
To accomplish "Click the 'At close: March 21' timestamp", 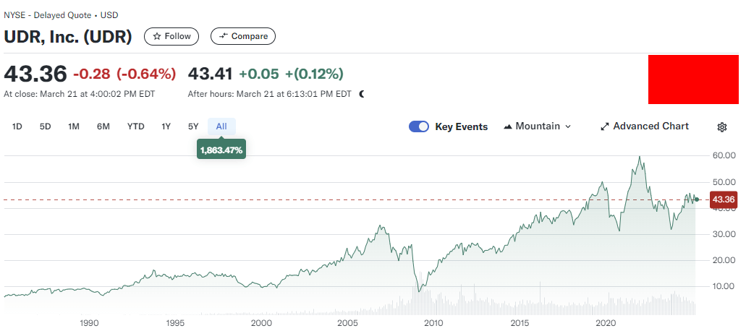I will pos(79,94).
